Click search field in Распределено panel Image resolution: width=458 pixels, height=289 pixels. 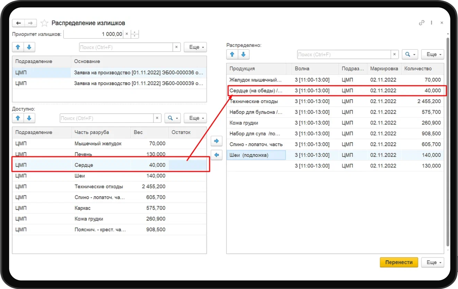pos(344,54)
